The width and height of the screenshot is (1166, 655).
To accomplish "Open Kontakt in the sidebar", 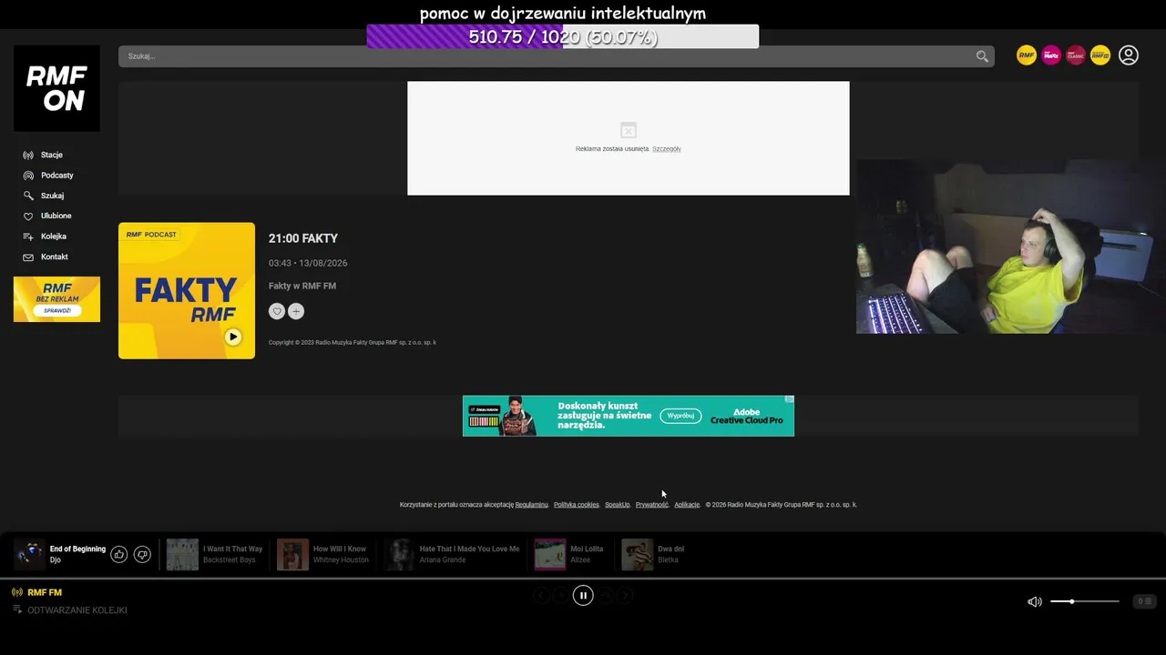I will pyautogui.click(x=54, y=257).
